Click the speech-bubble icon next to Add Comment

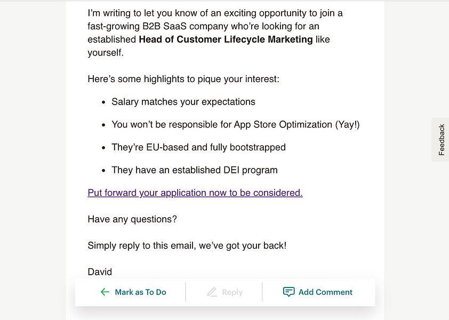pos(288,292)
